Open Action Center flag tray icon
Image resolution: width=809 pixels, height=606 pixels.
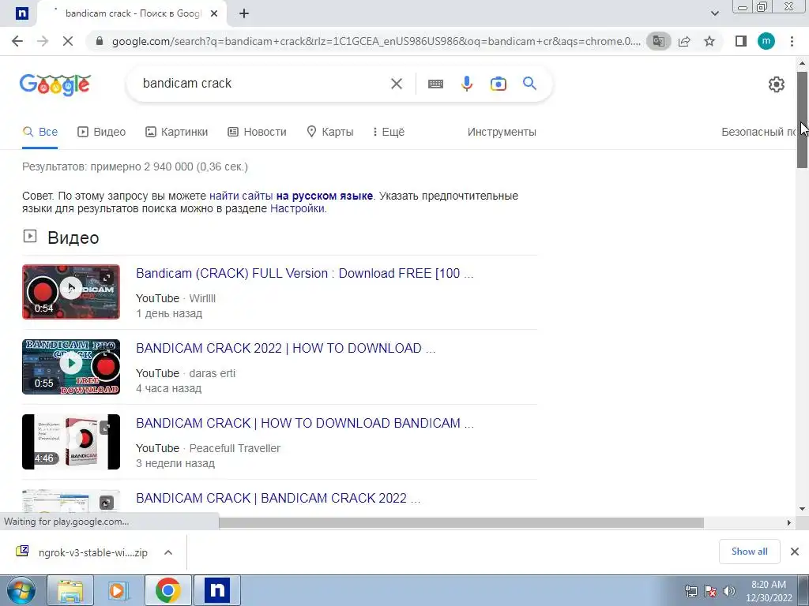(x=710, y=591)
